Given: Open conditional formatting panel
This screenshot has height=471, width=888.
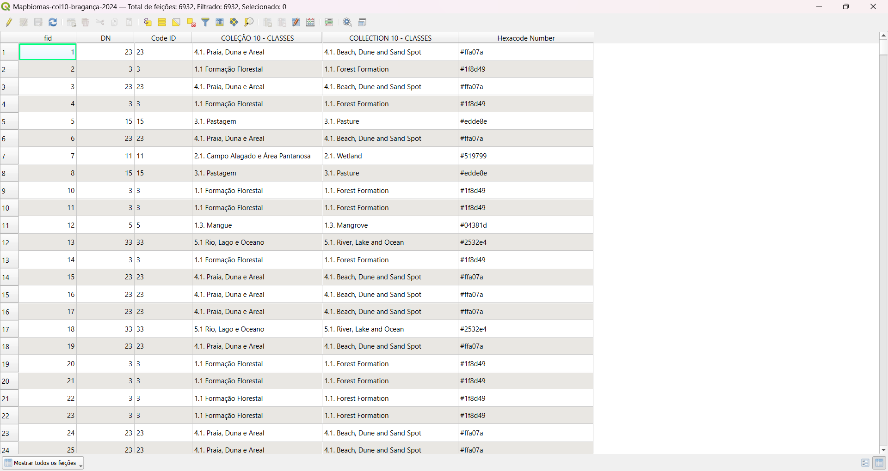Looking at the screenshot, I should 329,22.
